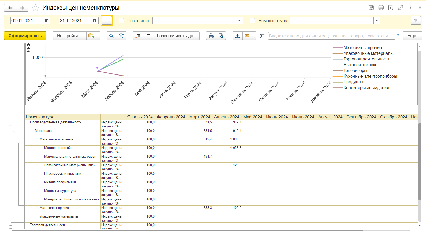426x231 pixels.
Task: Open the filter funnel button
Action: tap(416, 21)
